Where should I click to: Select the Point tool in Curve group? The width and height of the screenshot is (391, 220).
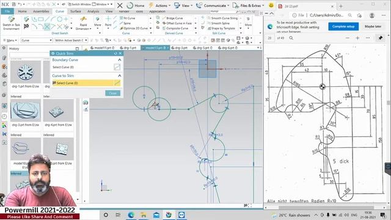(108, 21)
